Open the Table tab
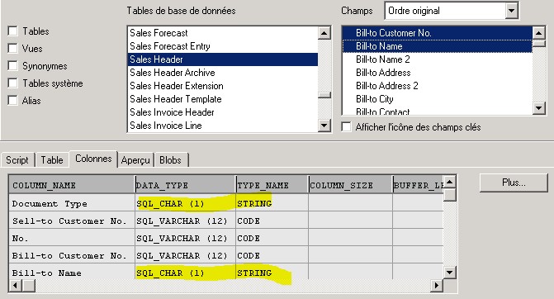 [52, 160]
